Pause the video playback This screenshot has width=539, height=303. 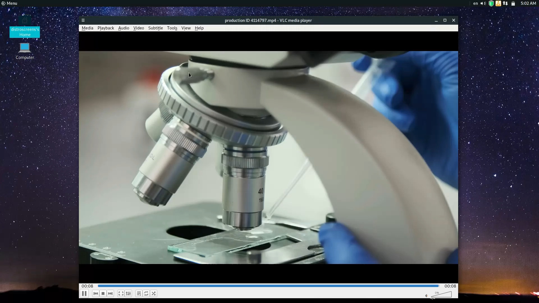84,293
